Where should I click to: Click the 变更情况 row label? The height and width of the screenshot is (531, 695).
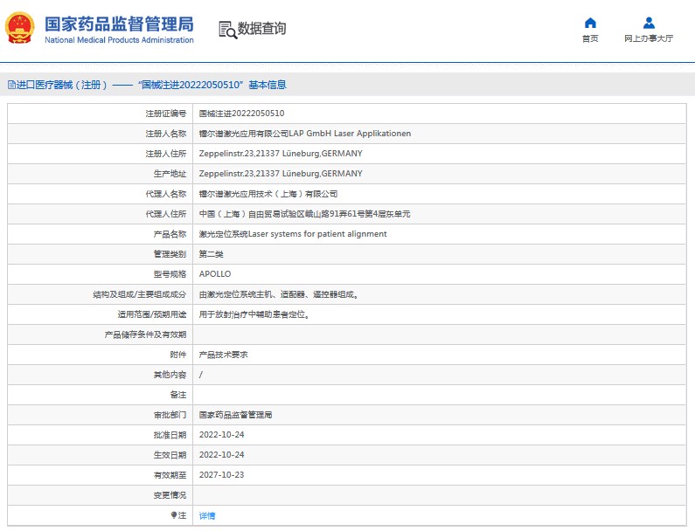(x=170, y=495)
